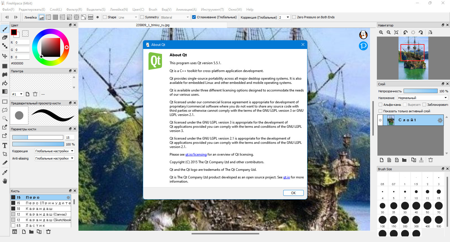The height and width of the screenshot is (242, 450).
Task: Expand the Коррекция brush parameter dropdown
Action: click(x=55, y=151)
